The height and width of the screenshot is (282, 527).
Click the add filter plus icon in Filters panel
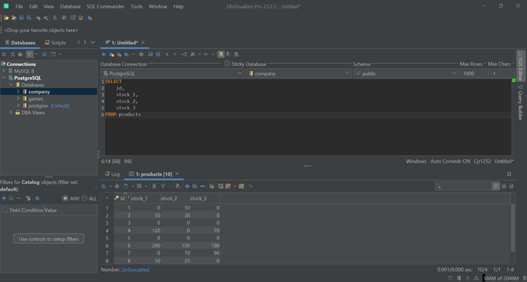click(x=4, y=198)
